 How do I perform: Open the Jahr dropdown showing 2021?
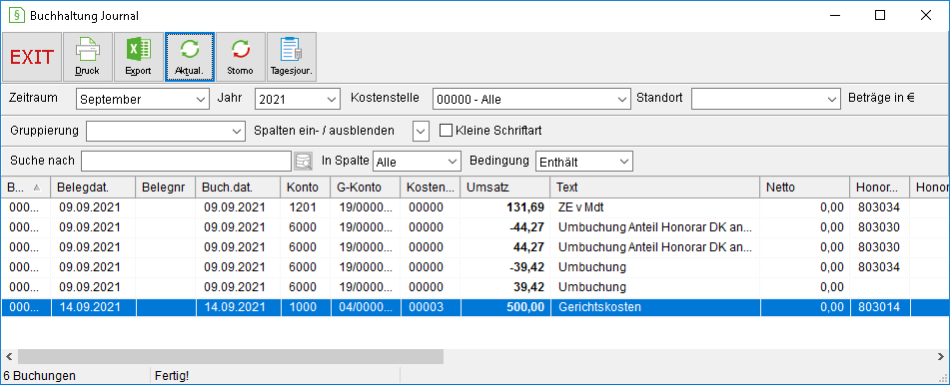pyautogui.click(x=298, y=100)
